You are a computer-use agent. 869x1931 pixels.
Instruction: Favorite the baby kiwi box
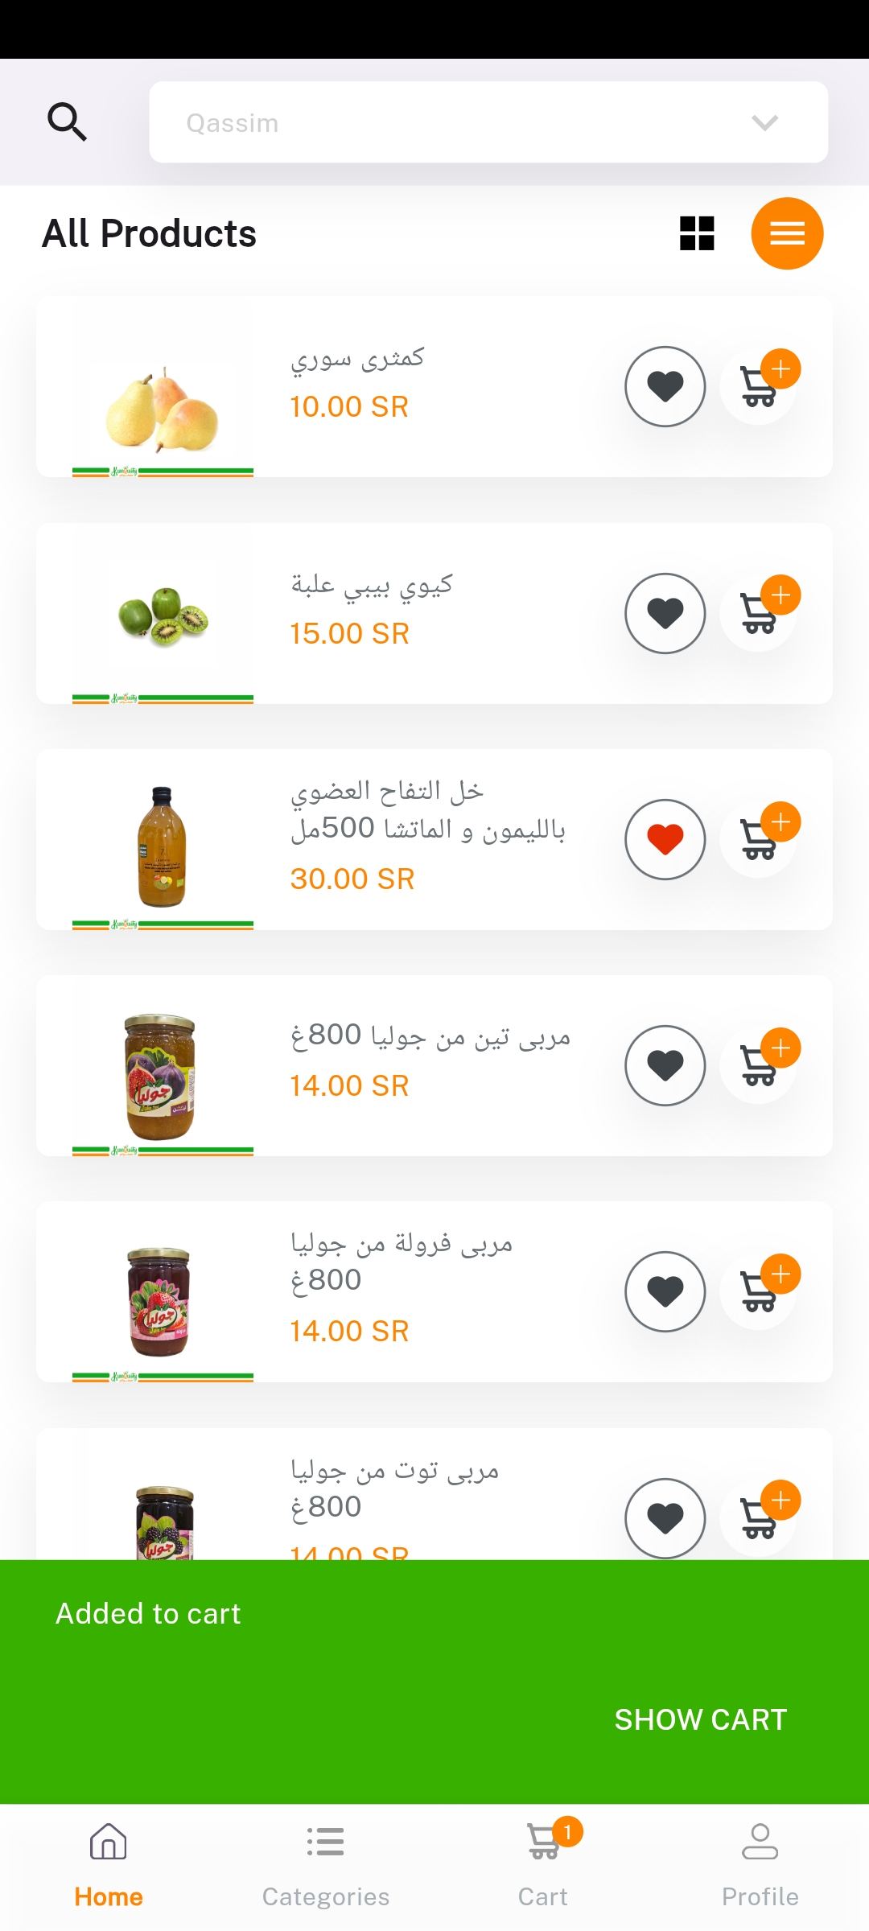[665, 613]
